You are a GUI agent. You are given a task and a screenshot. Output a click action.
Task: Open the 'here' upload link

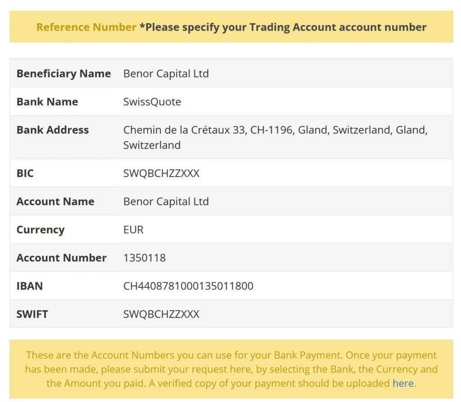point(403,383)
